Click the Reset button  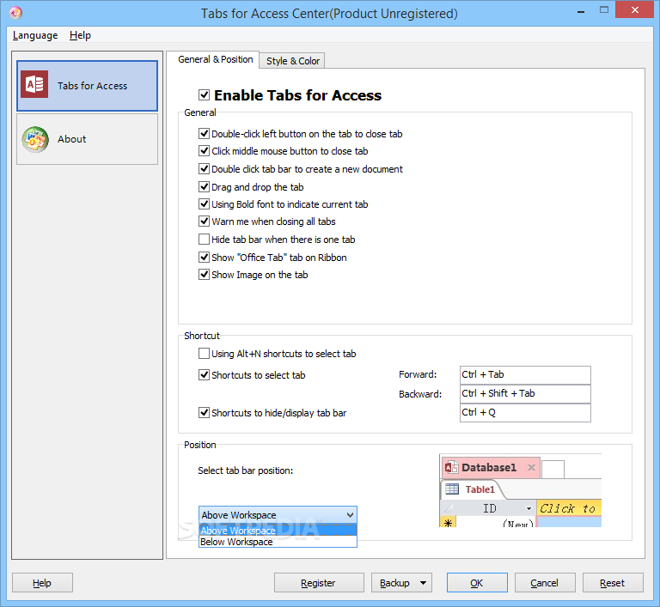pos(613,583)
